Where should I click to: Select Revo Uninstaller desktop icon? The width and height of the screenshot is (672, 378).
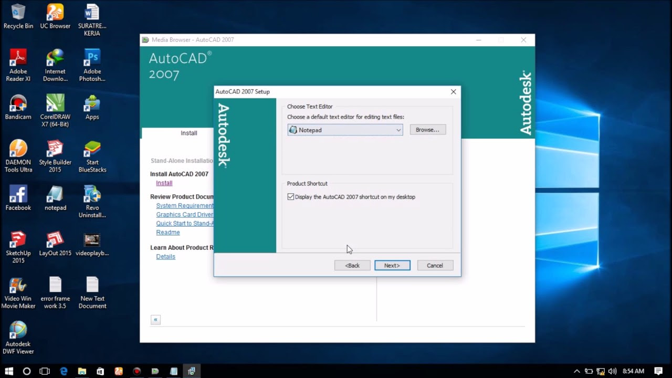tap(92, 202)
